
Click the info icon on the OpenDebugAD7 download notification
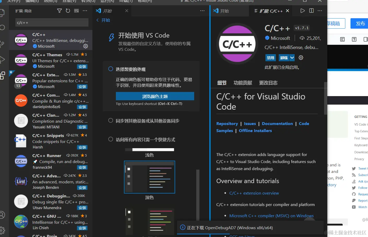(x=183, y=227)
